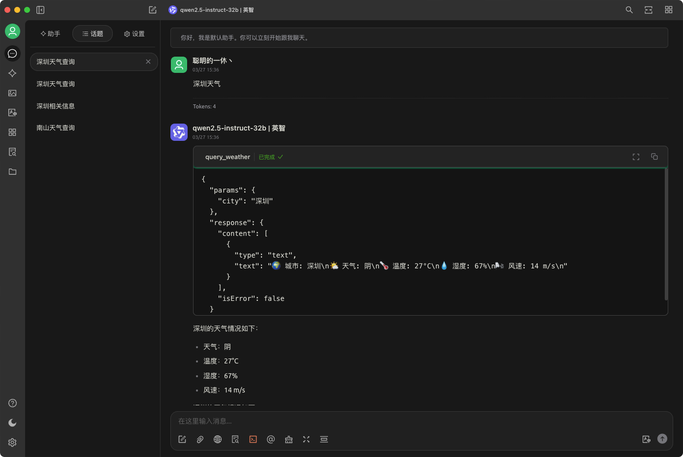Click the 天气: 阴 bullet line
The image size is (683, 457).
[217, 347]
